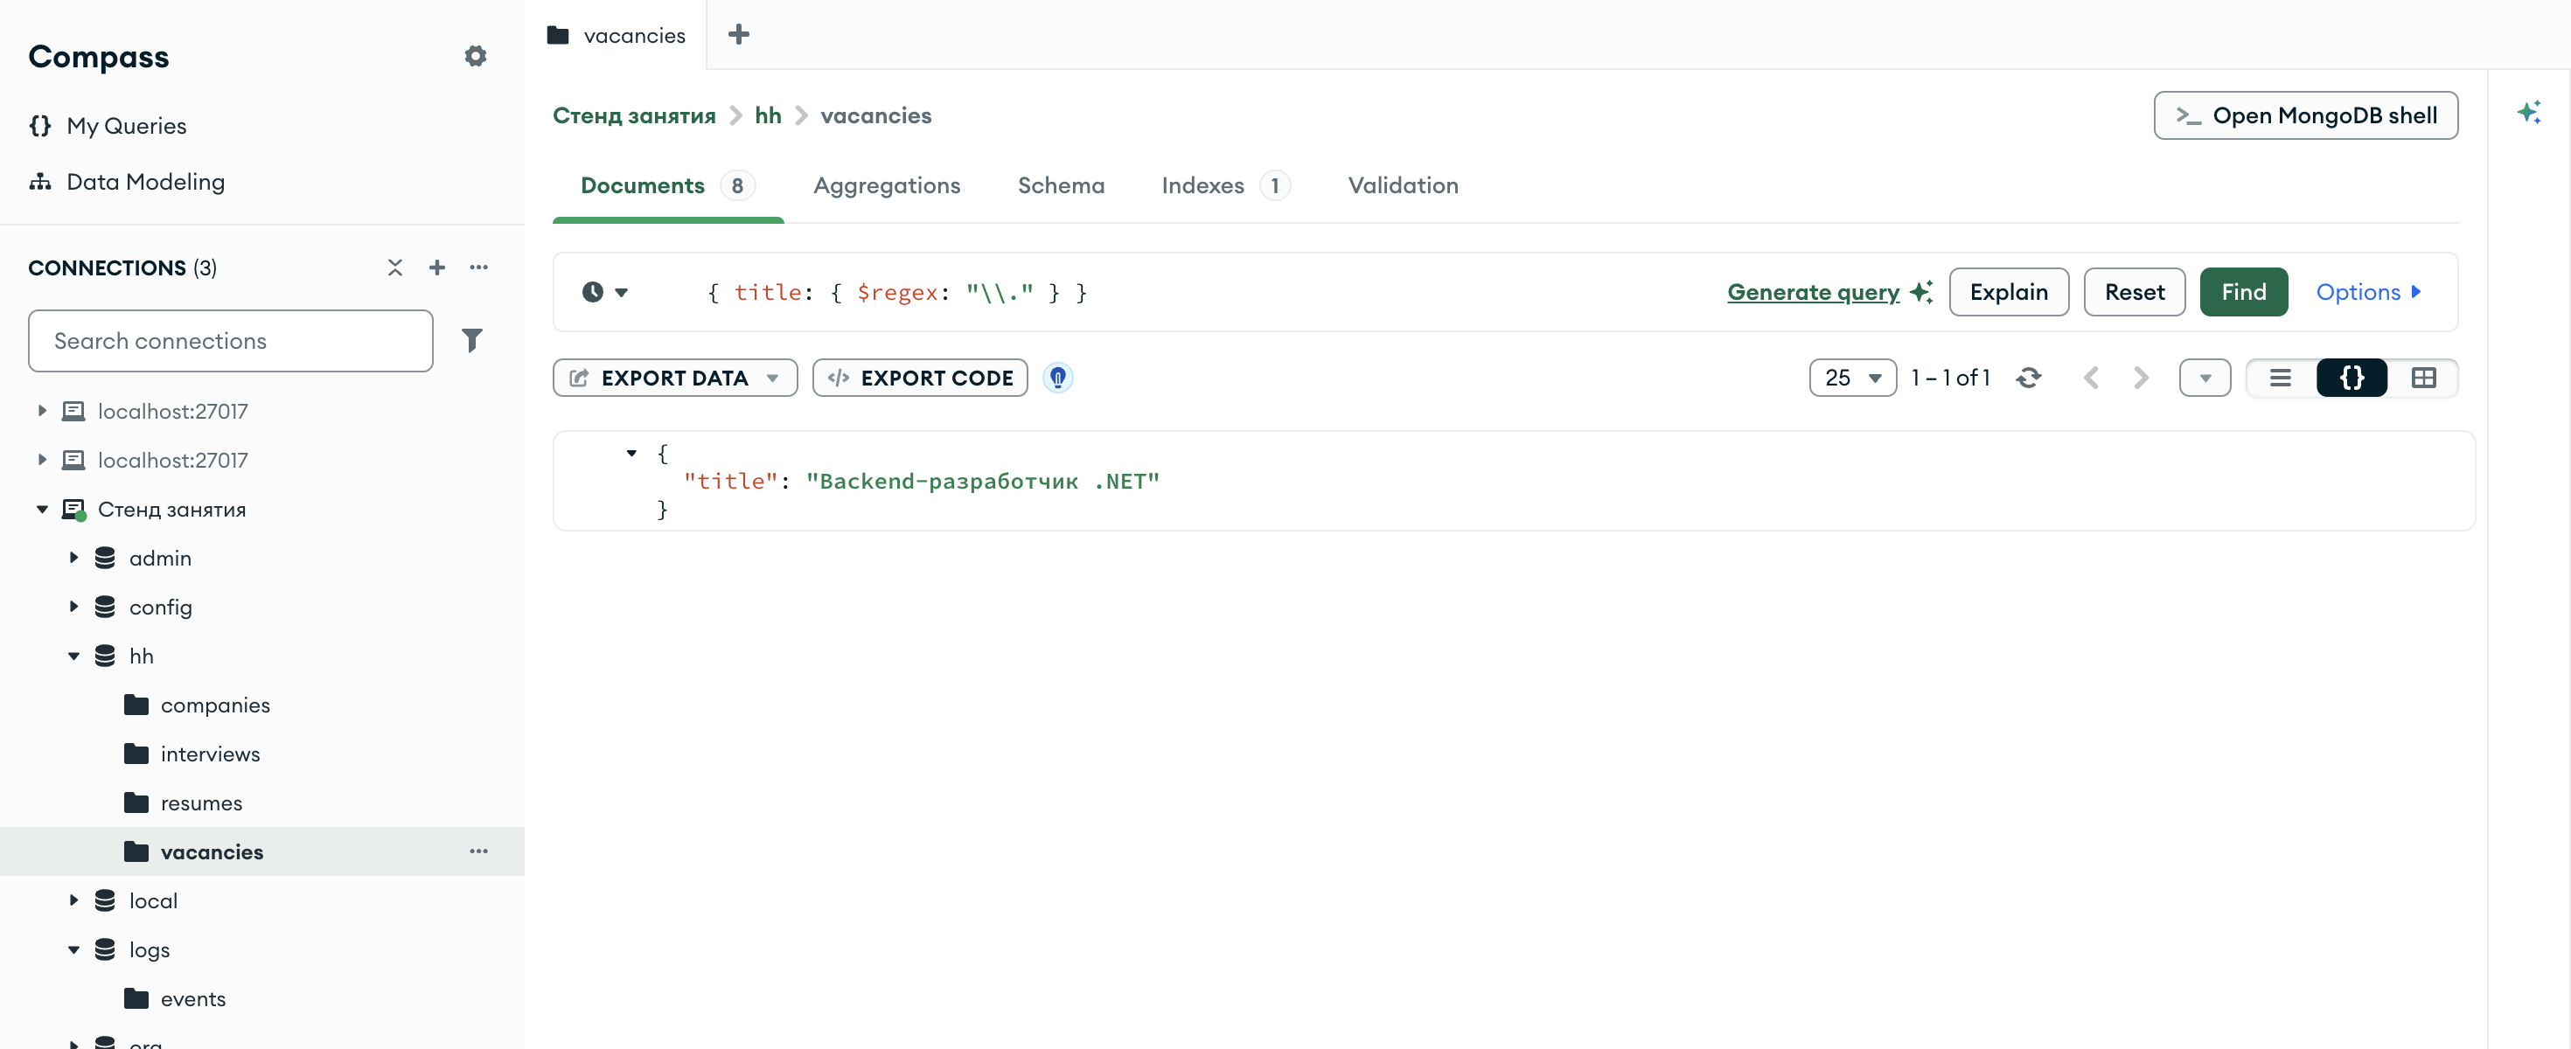Screen dimensions: 2571x1049
Task: Switch to Validation tab
Action: point(1404,185)
